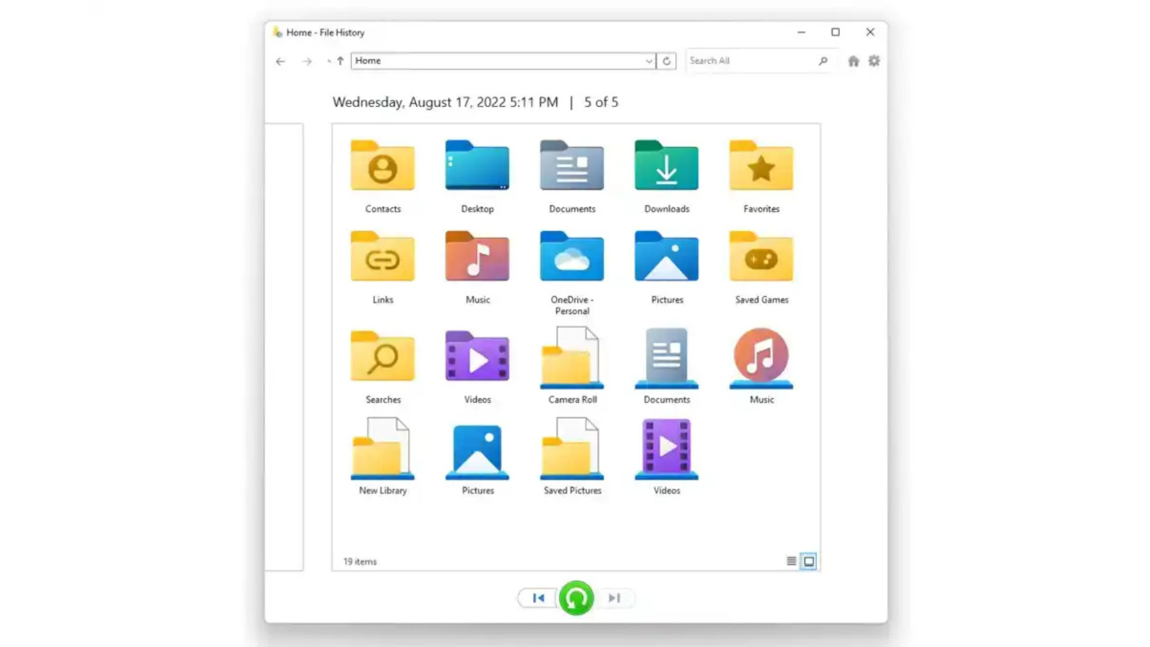Open File History settings via gear icon
The image size is (1150, 647).
[x=874, y=61]
